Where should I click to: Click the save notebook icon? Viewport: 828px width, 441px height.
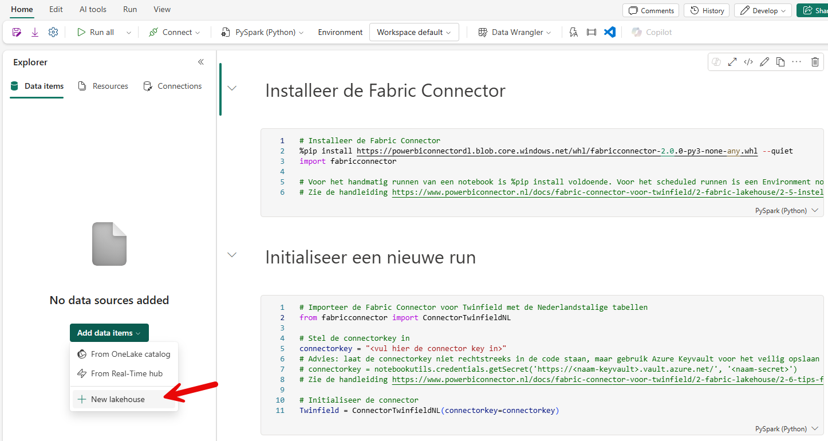(17, 33)
